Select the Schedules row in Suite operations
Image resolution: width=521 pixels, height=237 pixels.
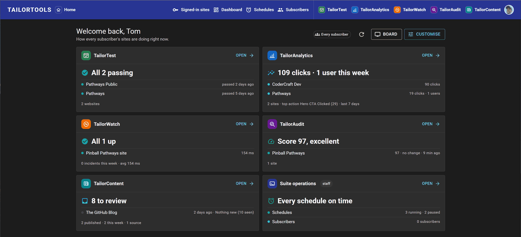(x=354, y=212)
